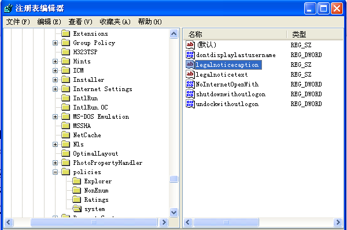Image resolution: width=347 pixels, height=230 pixels.
Task: Sort values by the 类型 column header
Action: (x=315, y=35)
